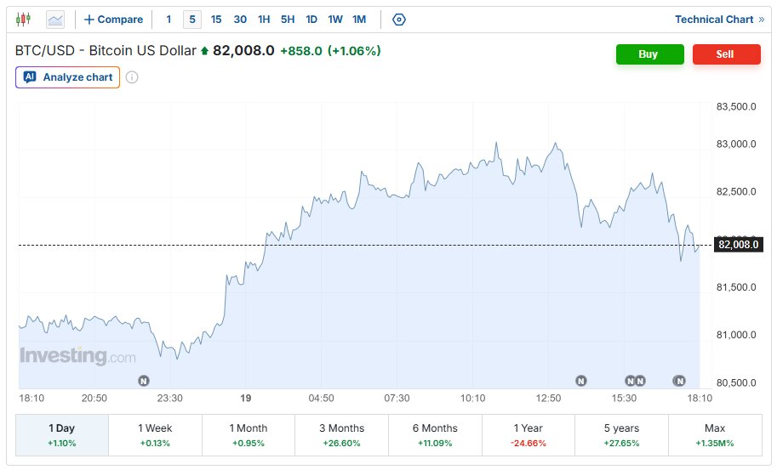Click the 82,008.0 current price label
The image size is (777, 470).
click(739, 245)
